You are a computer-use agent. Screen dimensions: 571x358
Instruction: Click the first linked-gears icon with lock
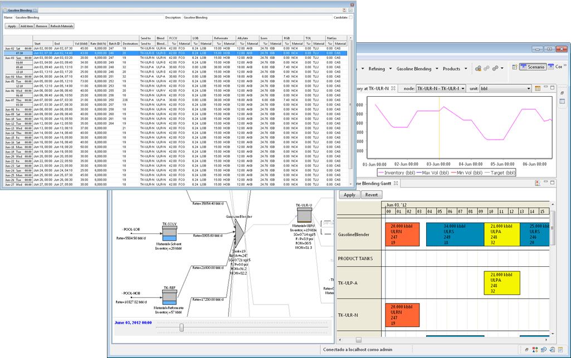coord(478,68)
